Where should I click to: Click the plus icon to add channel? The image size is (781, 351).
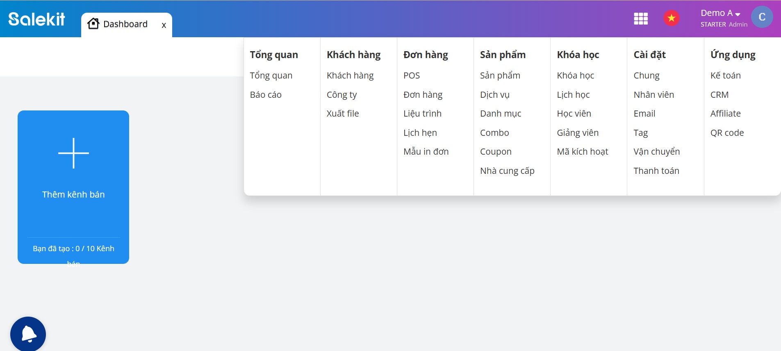pos(73,153)
